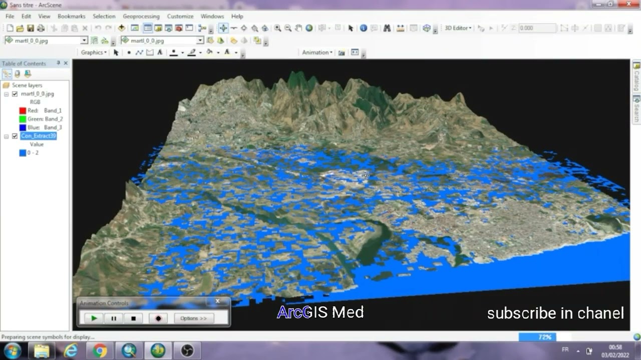Open File Explorer from the taskbar

click(x=42, y=350)
